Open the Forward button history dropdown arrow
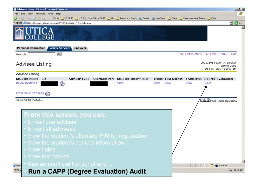 coord(26,18)
